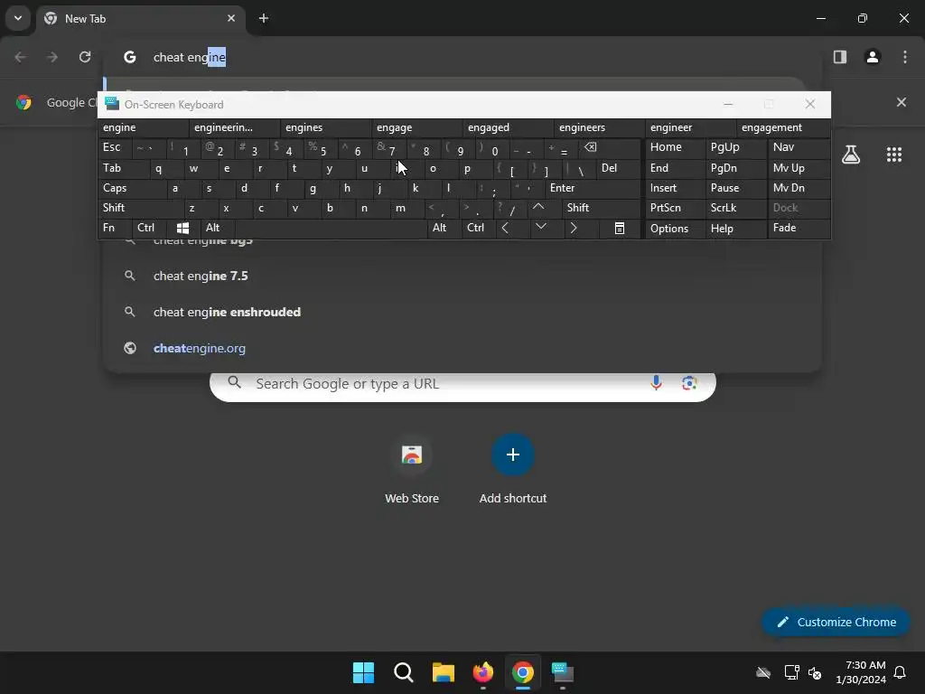Open the Web Store shortcut
The width and height of the screenshot is (925, 694).
(x=412, y=469)
